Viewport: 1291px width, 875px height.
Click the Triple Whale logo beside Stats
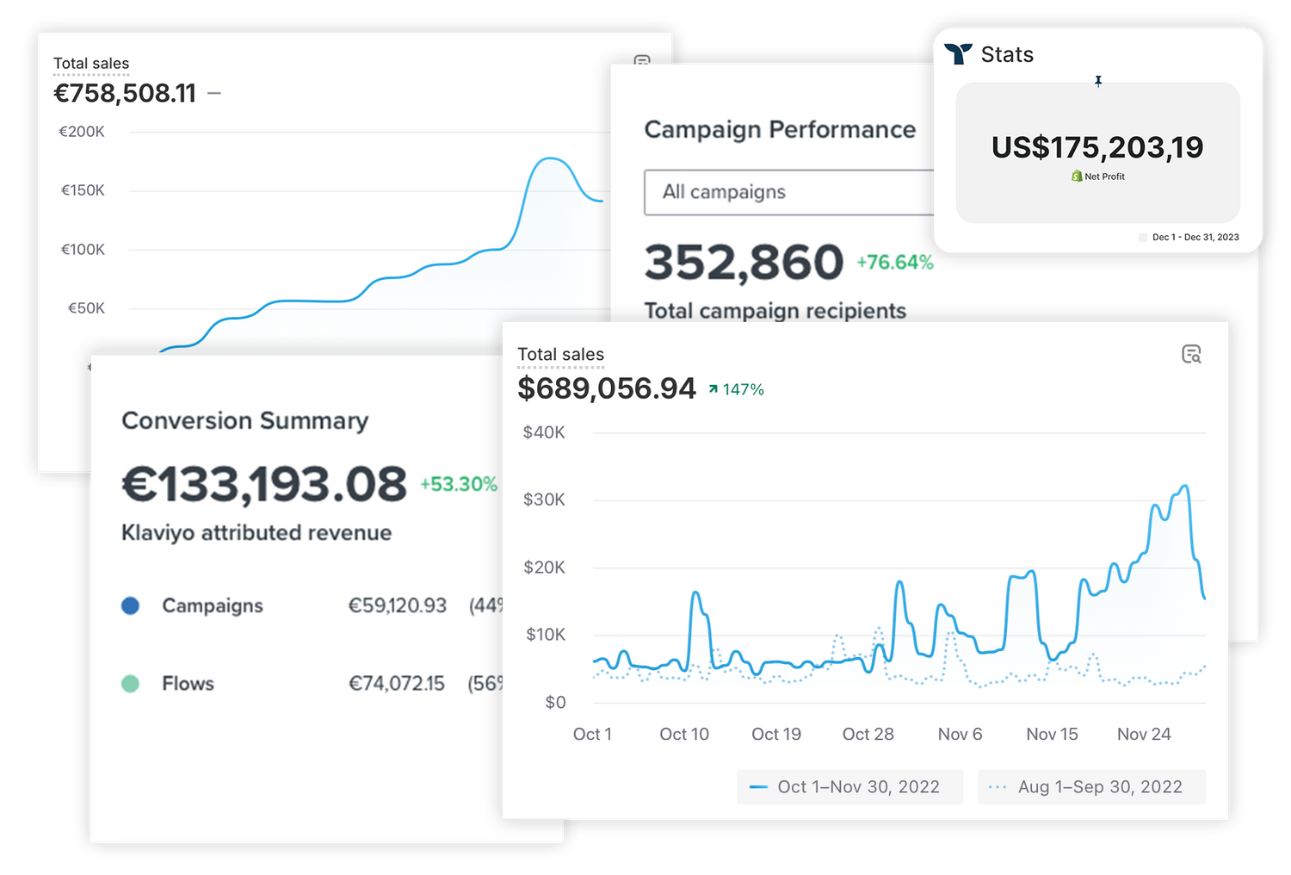(958, 54)
